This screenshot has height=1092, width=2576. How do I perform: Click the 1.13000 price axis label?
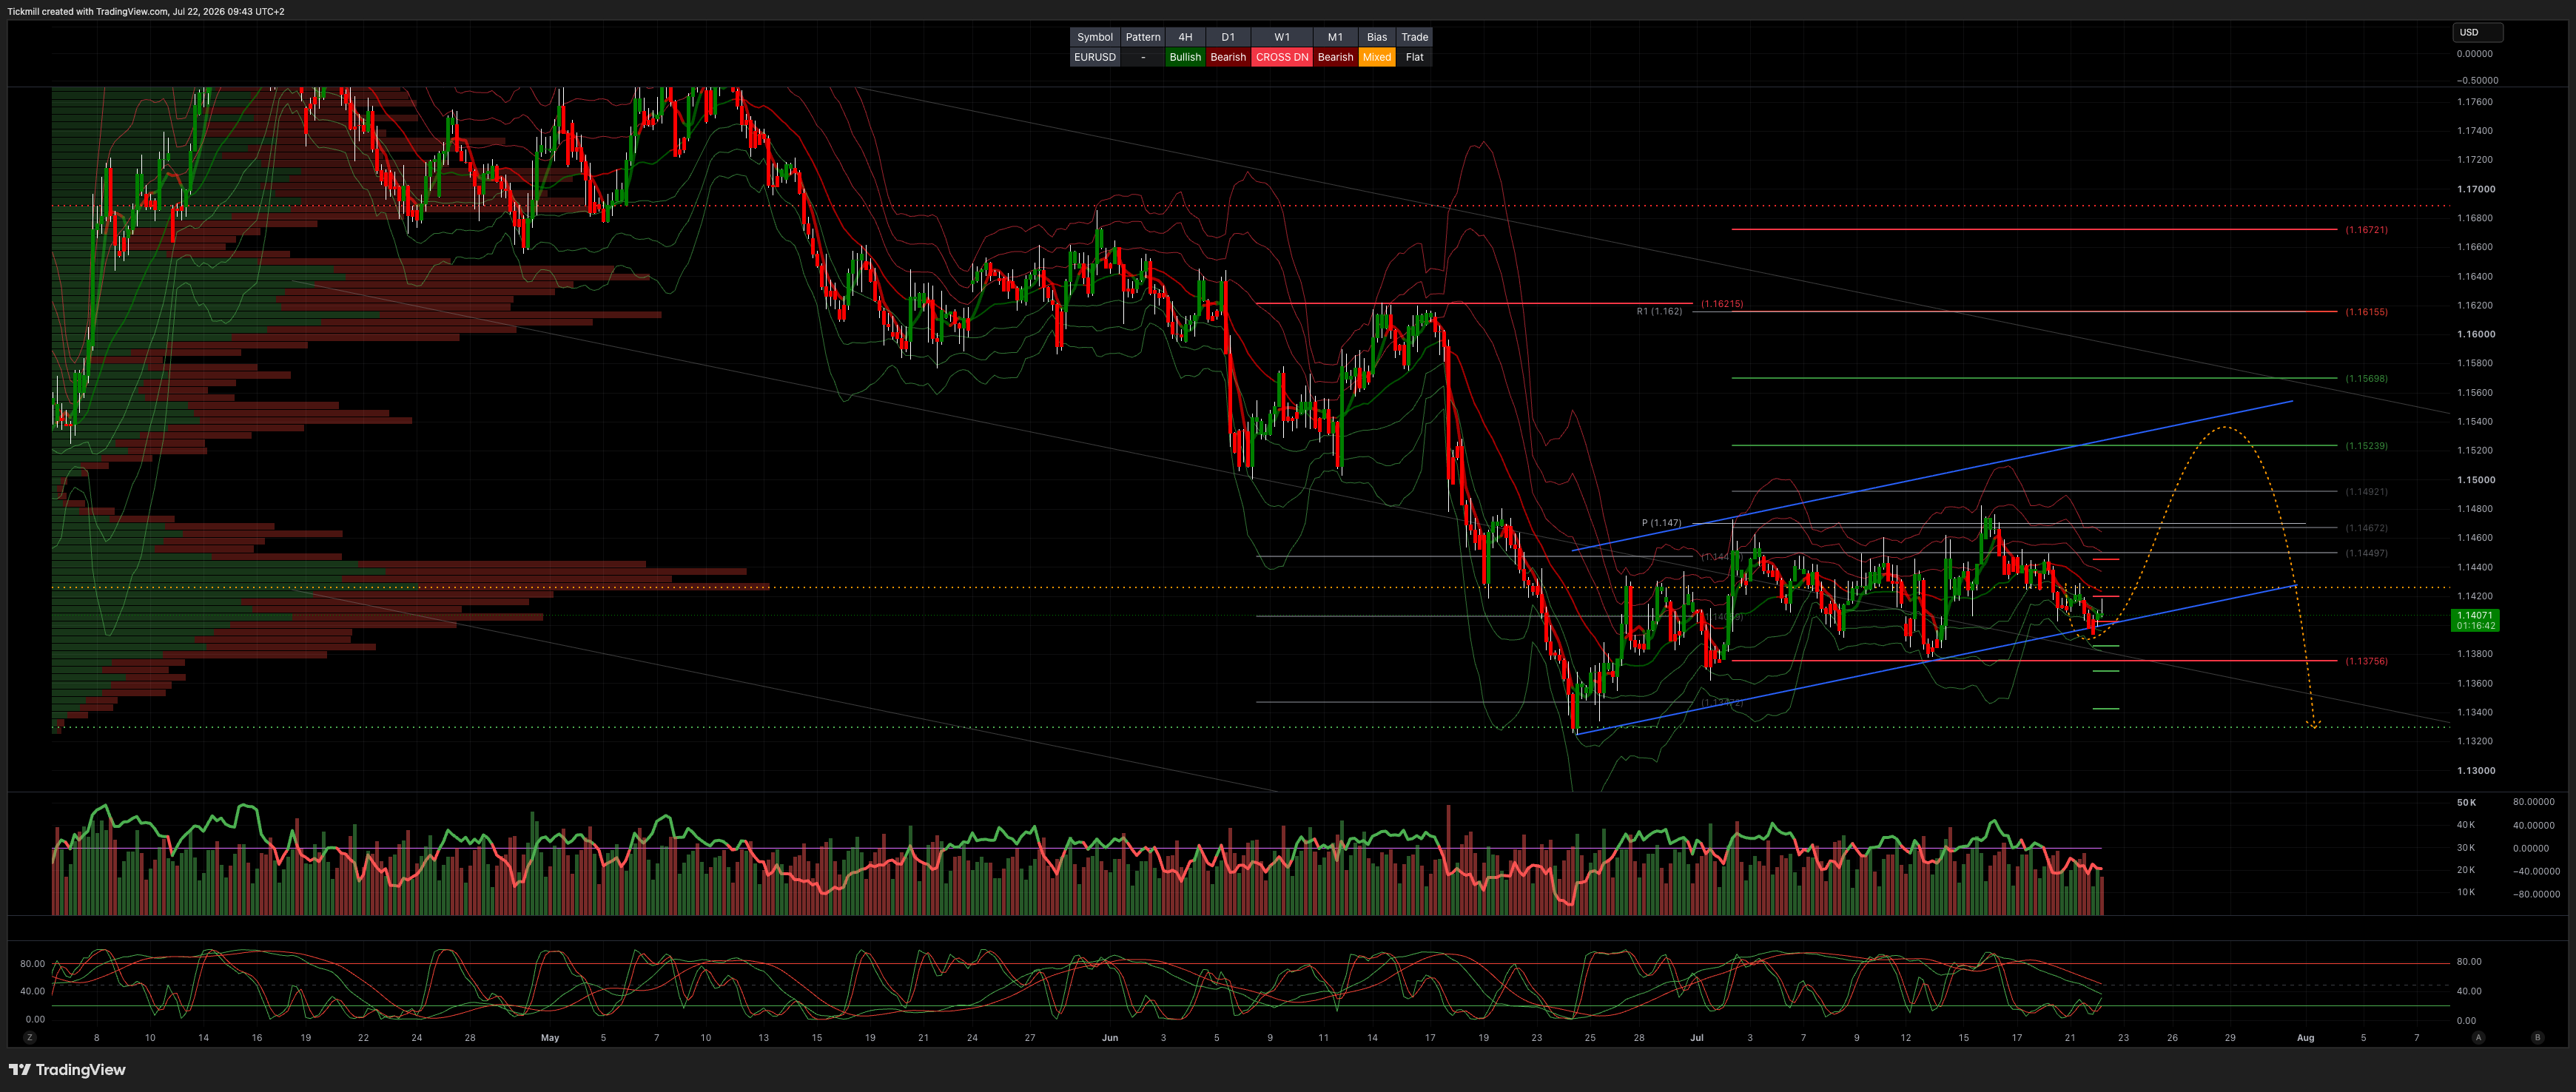[x=2476, y=771]
